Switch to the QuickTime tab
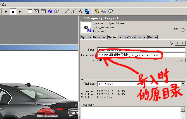This screenshot has height=119, width=187. [x=127, y=37]
